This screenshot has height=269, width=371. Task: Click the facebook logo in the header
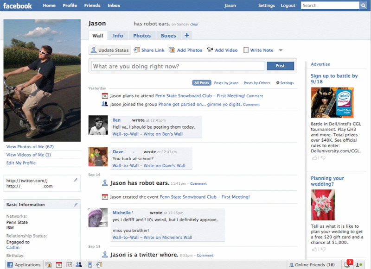[x=18, y=6]
